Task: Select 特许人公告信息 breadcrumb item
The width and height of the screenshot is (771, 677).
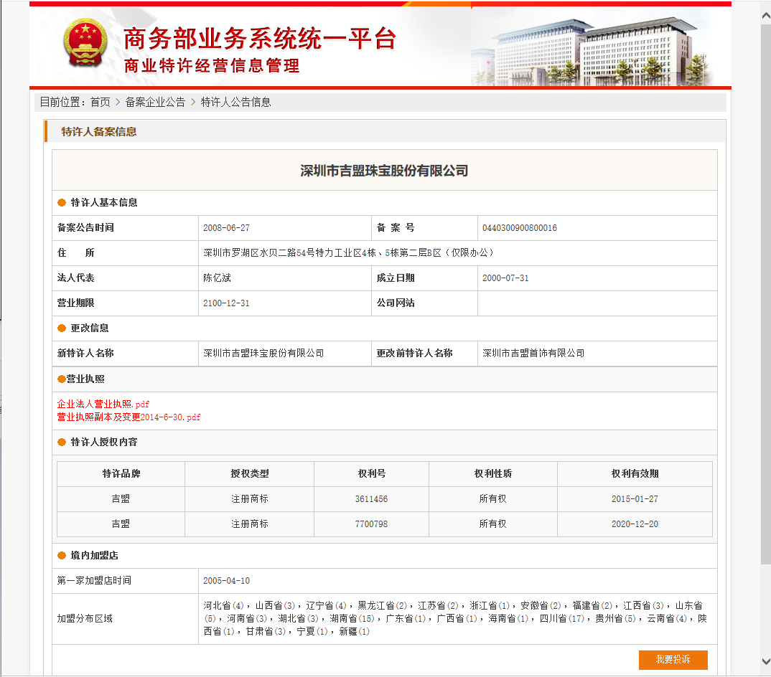Action: tap(235, 103)
